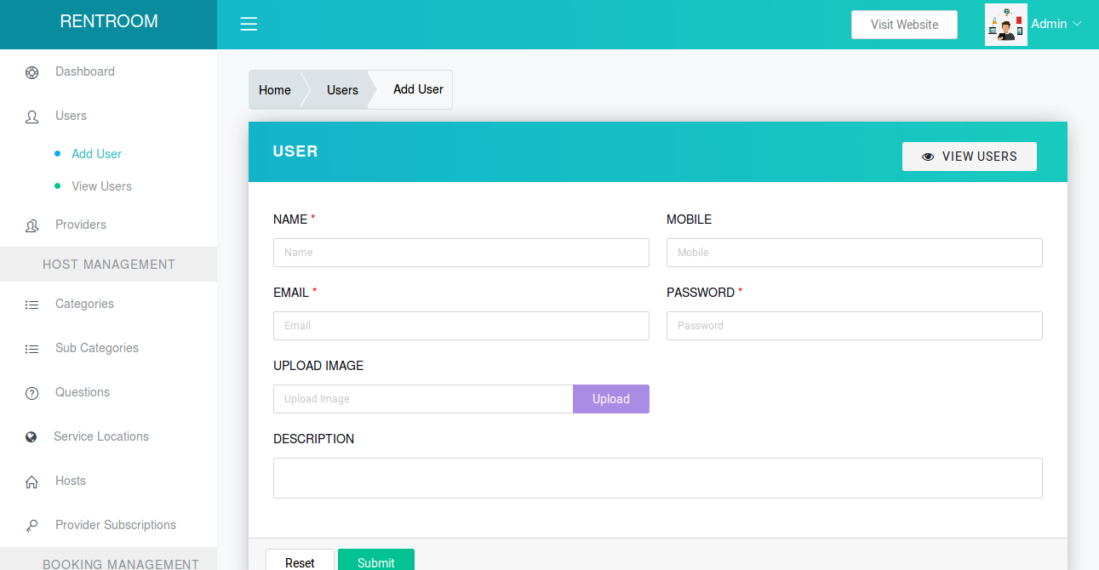Focus the Email input field

461,326
